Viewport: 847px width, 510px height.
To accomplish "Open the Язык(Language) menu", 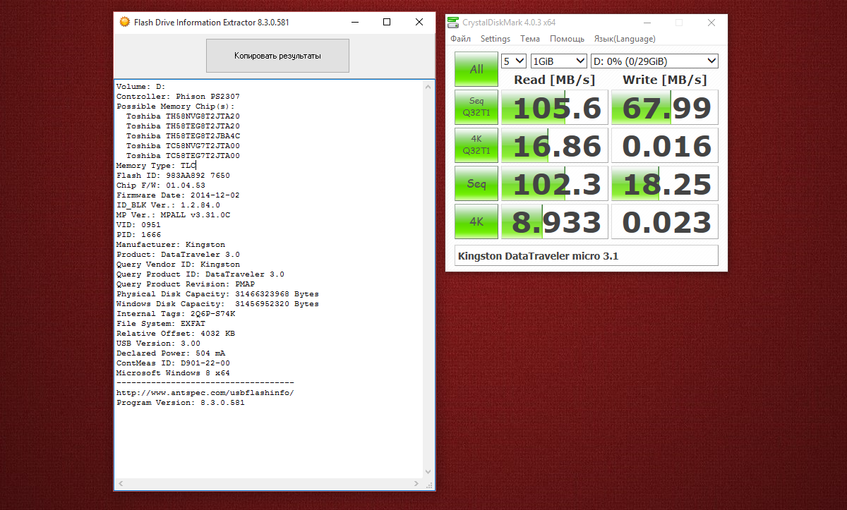I will [x=625, y=39].
